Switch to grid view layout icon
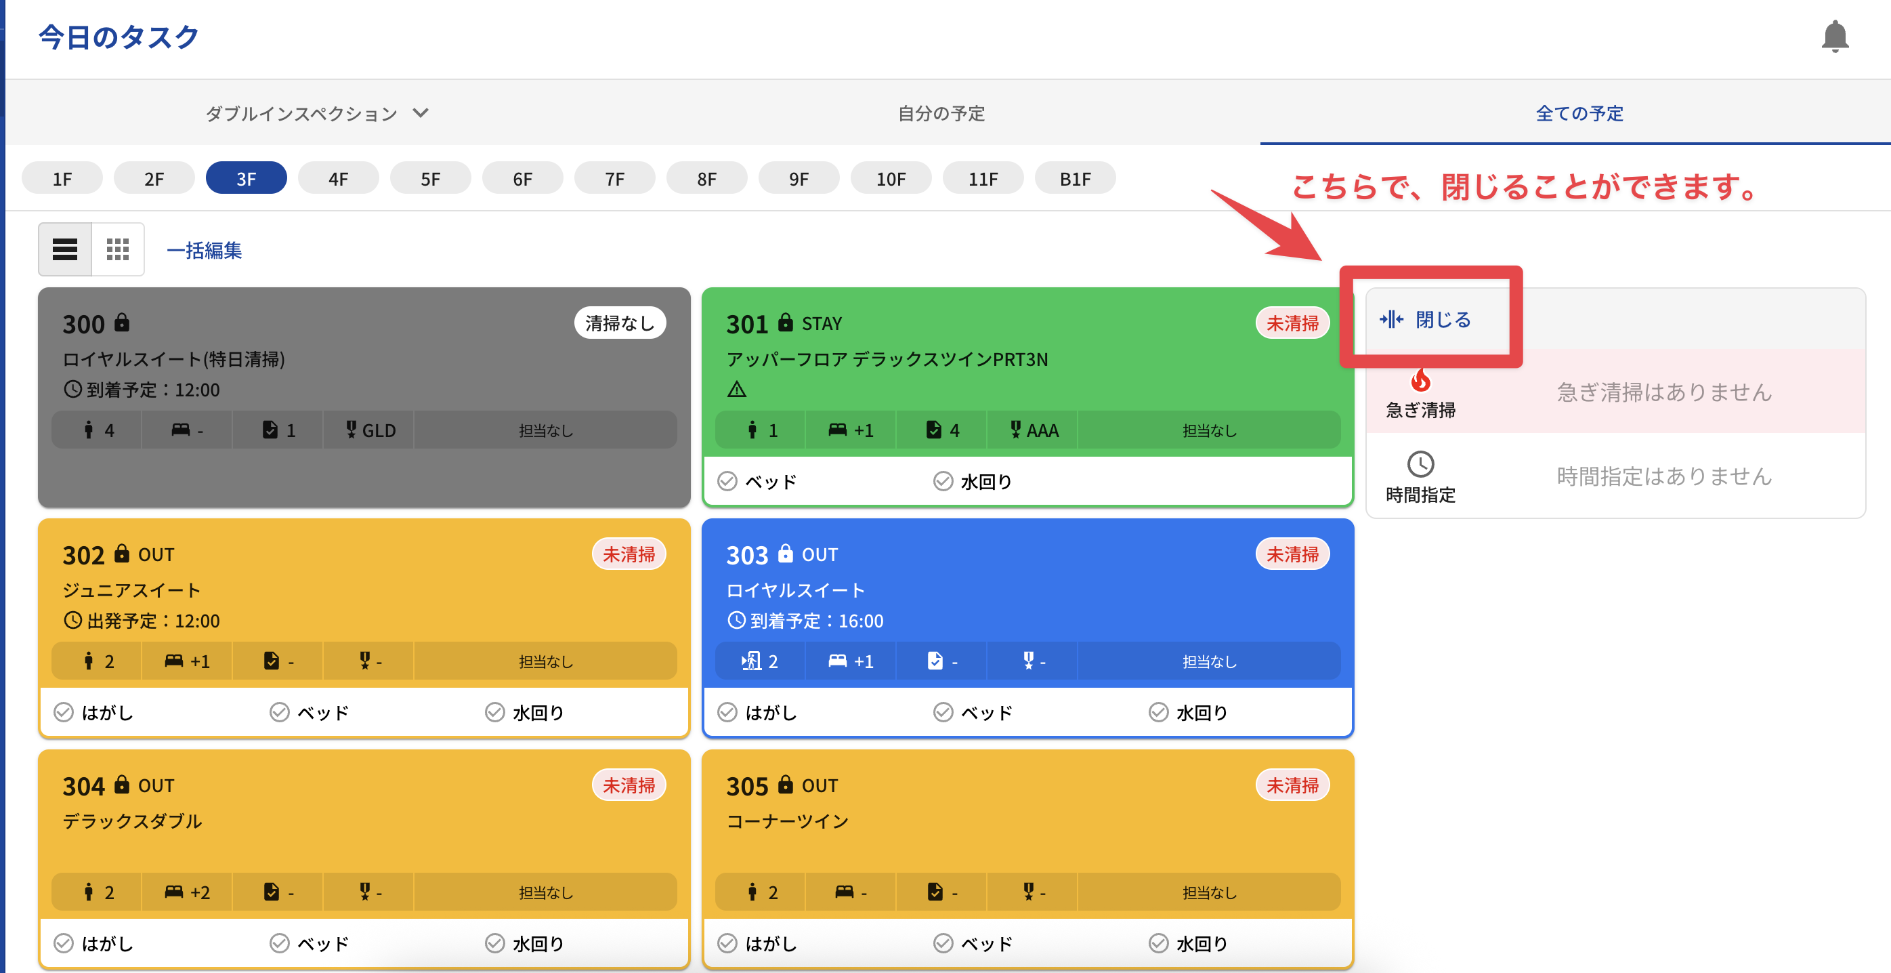 [x=117, y=249]
